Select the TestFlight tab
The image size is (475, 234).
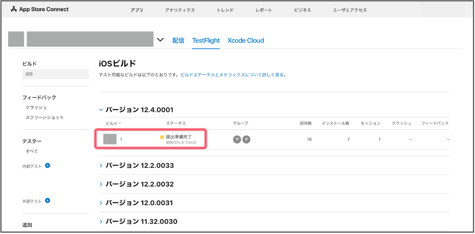pos(206,40)
